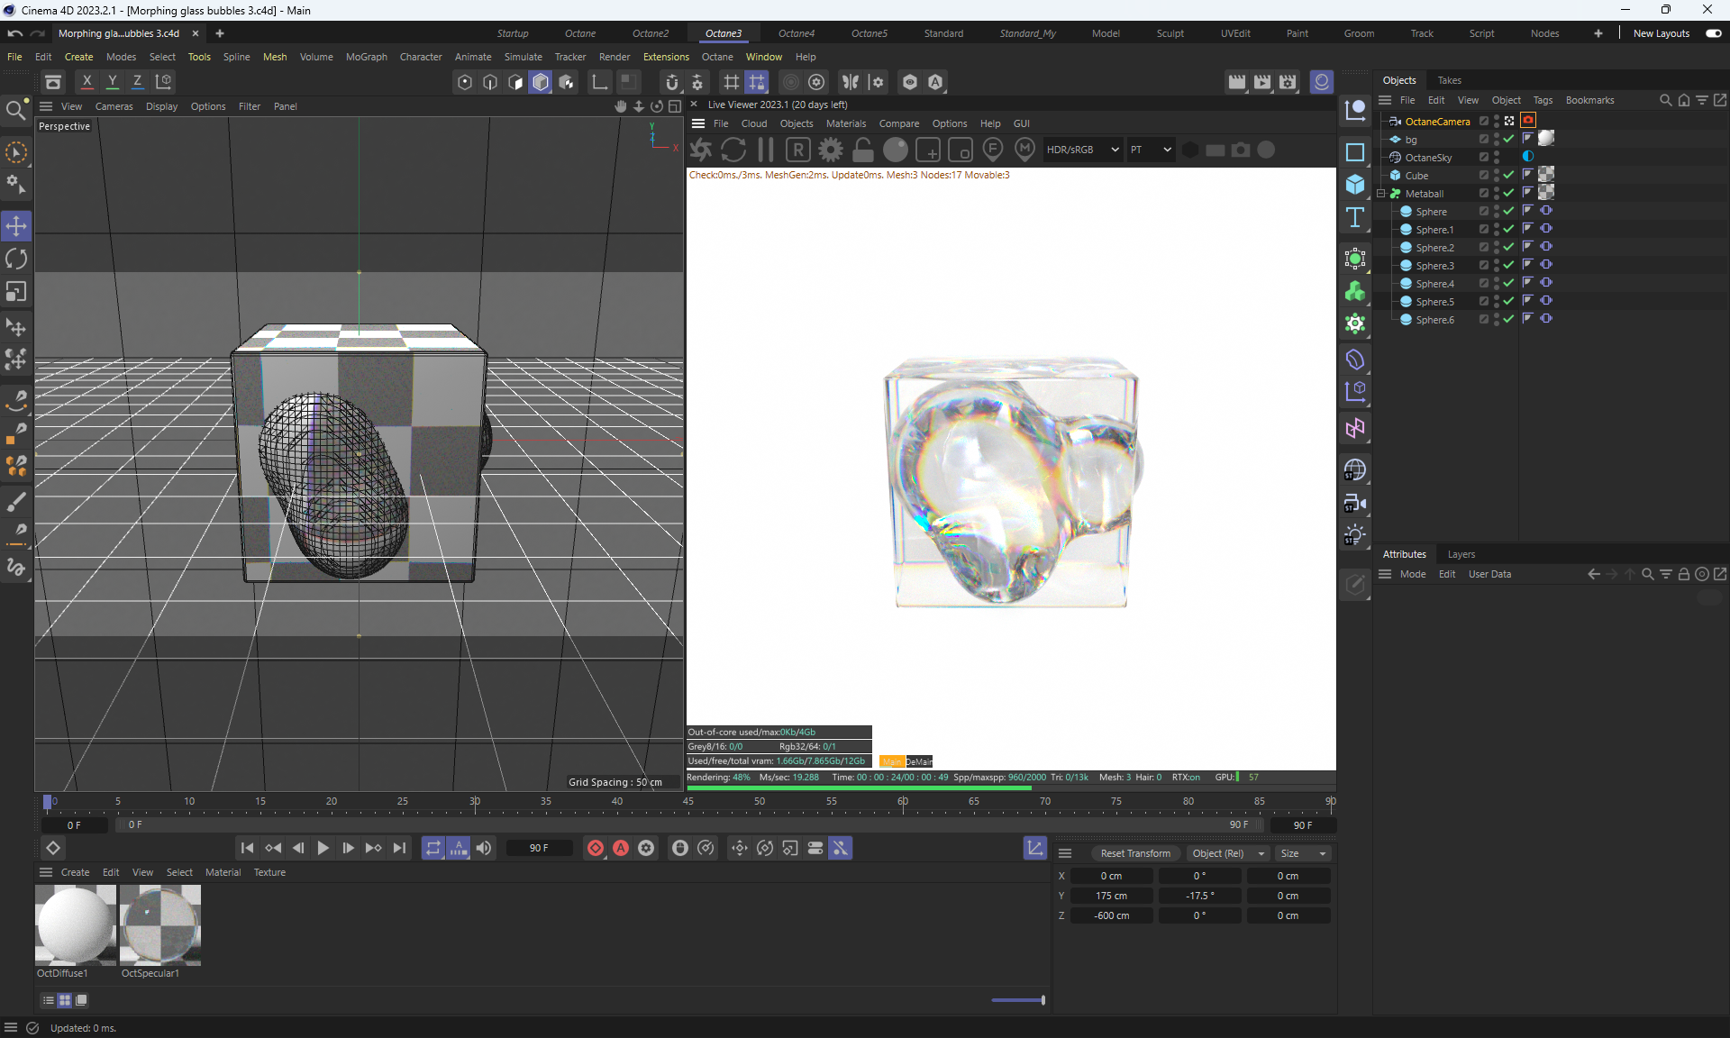
Task: Toggle enable checkmark for Cube object
Action: [x=1508, y=175]
